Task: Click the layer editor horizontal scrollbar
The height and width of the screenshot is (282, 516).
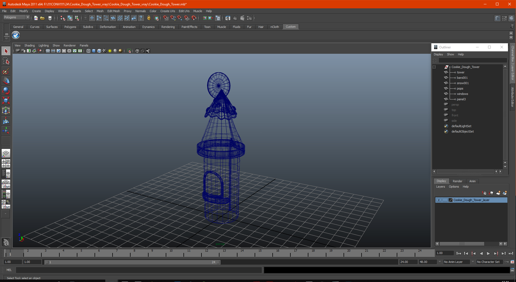Action: pyautogui.click(x=462, y=244)
